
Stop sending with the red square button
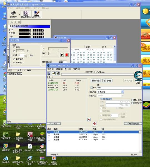click(x=67, y=55)
